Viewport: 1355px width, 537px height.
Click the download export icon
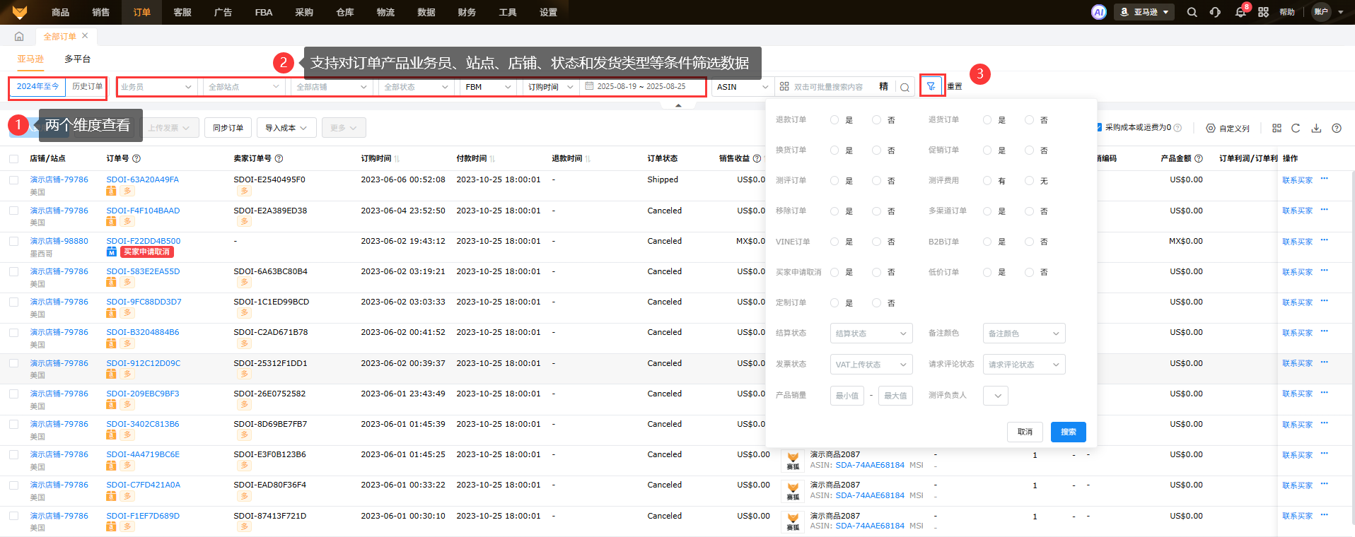pyautogui.click(x=1316, y=128)
